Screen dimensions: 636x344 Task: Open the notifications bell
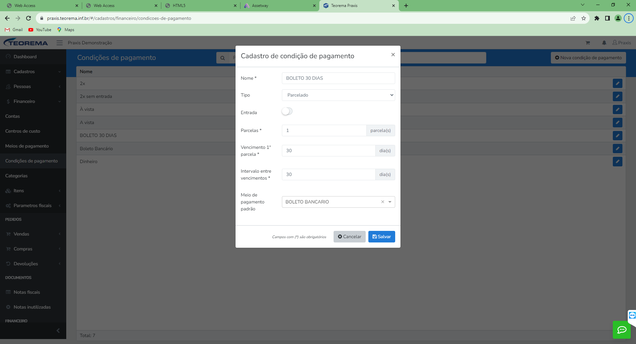604,43
